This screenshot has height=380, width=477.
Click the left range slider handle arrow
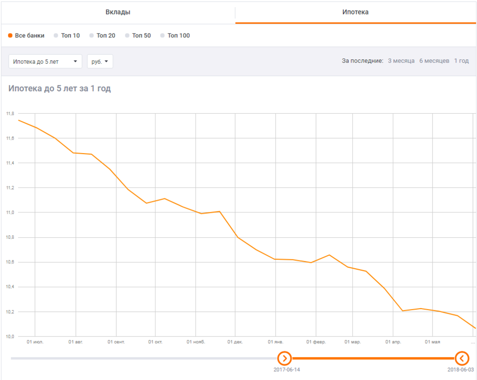tap(284, 358)
